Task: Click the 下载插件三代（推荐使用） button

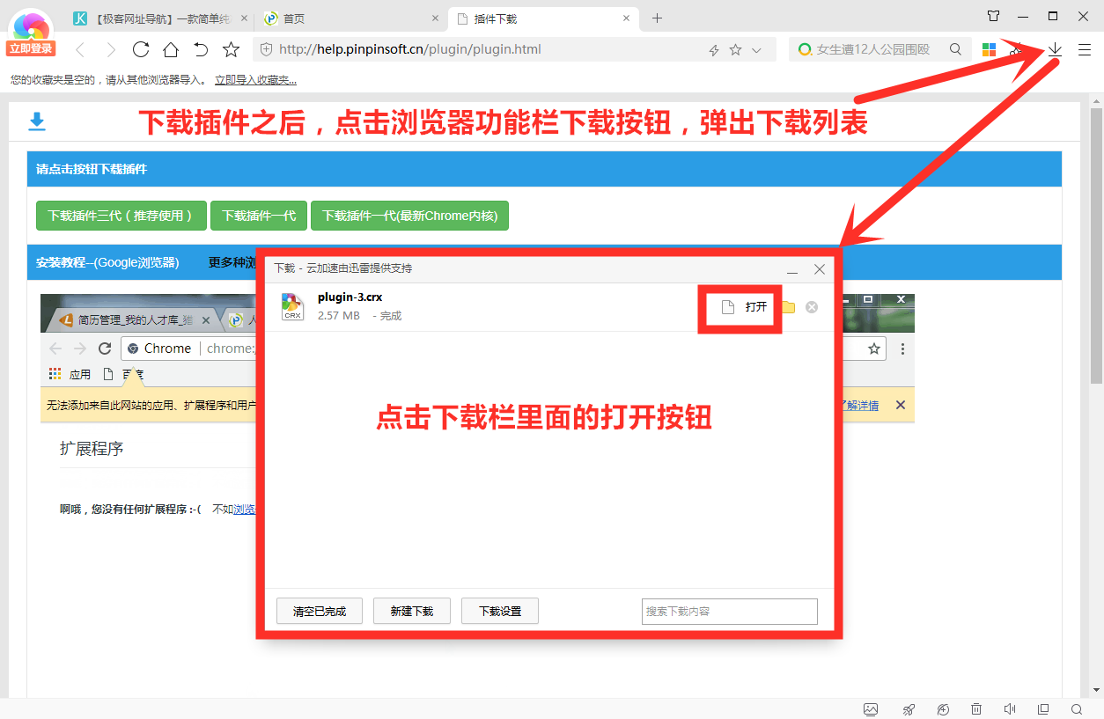Action: (121, 216)
